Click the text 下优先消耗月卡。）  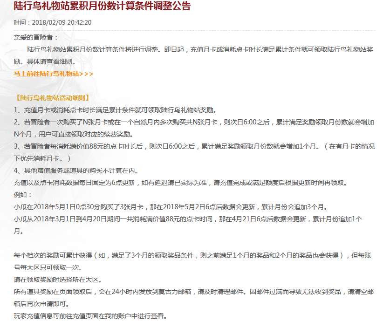point(42,158)
